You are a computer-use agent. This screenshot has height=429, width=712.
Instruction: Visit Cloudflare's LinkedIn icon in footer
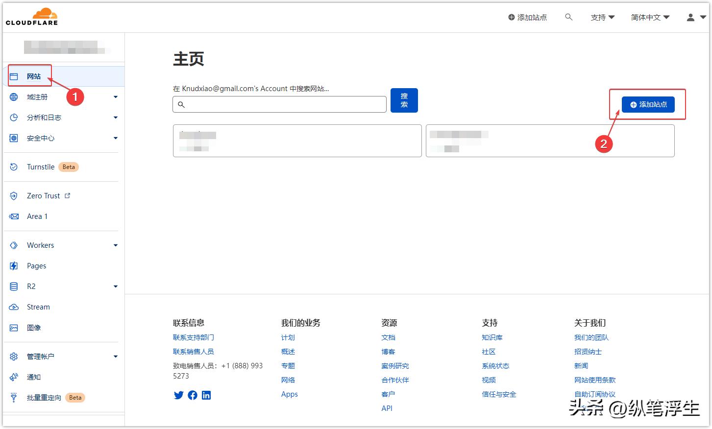tap(206, 395)
